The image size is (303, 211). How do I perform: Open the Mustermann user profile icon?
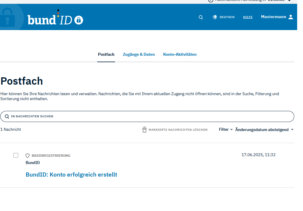pos(291,17)
